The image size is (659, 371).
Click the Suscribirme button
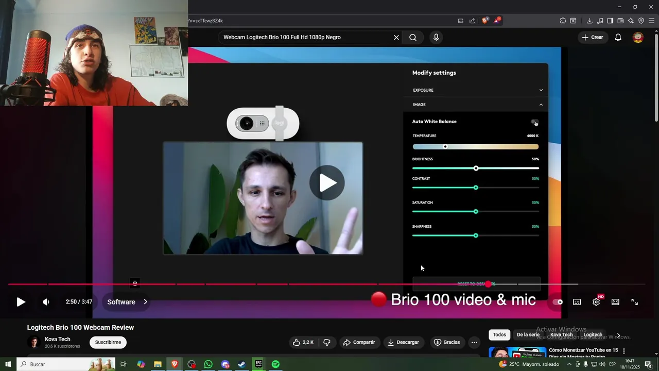tap(108, 342)
